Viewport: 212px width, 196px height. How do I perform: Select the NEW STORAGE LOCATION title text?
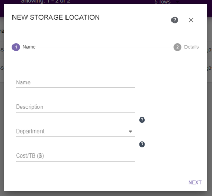tap(56, 17)
